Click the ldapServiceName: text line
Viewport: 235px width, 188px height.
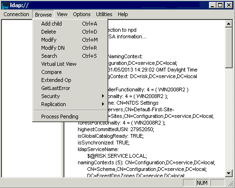98,149
